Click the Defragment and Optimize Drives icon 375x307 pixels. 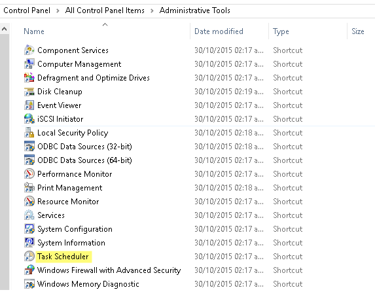click(29, 77)
